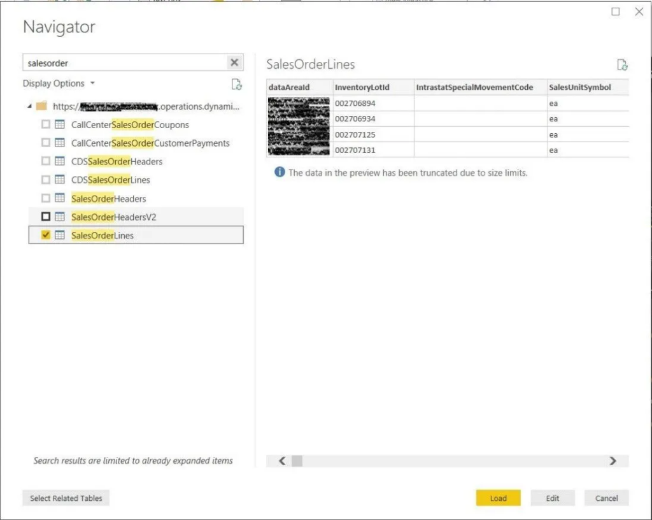Click table icon beside SalesOrderHeadersV2
Image resolution: width=652 pixels, height=520 pixels.
point(60,217)
